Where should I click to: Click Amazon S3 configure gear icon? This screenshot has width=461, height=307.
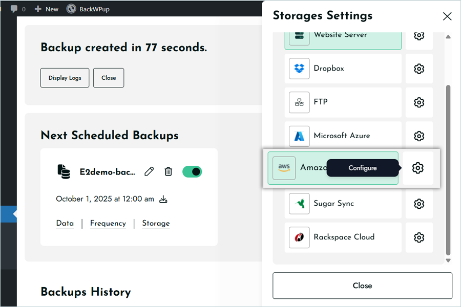coord(418,168)
